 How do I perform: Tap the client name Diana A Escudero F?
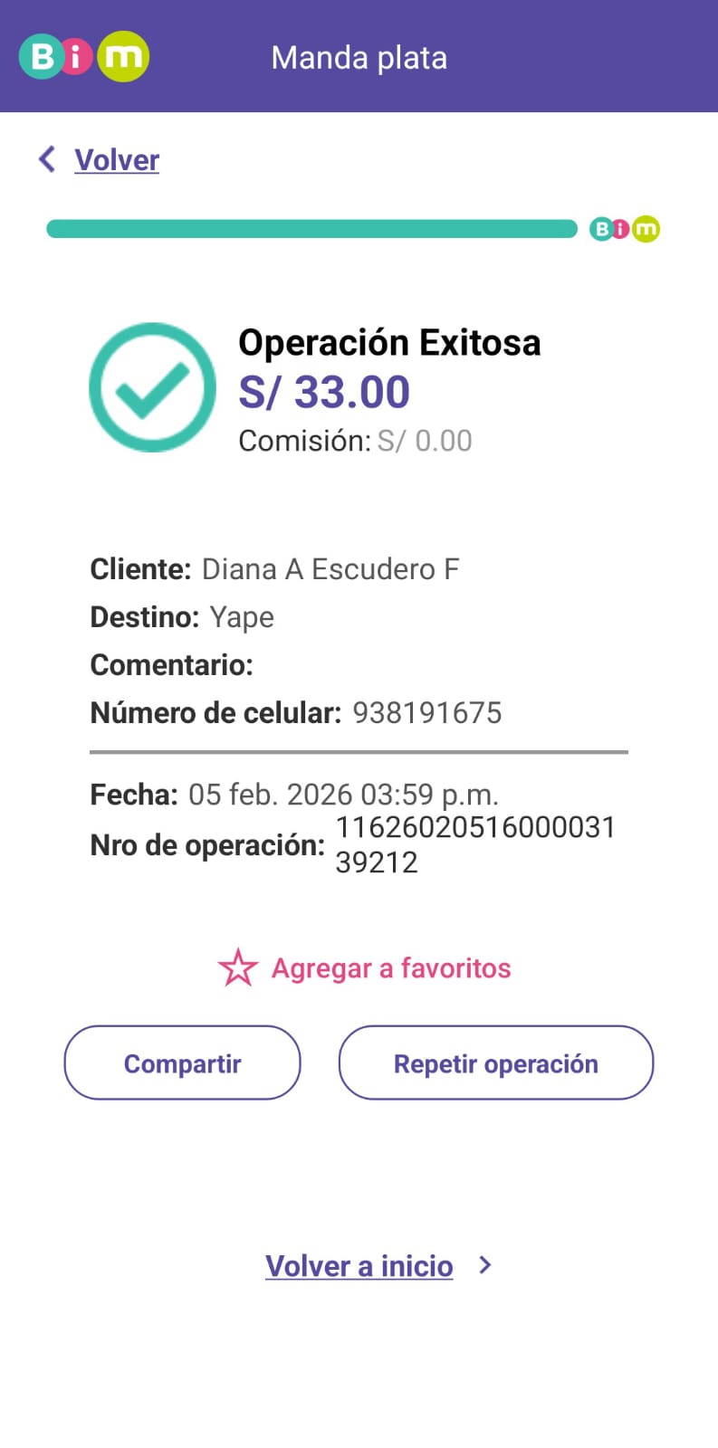click(330, 569)
